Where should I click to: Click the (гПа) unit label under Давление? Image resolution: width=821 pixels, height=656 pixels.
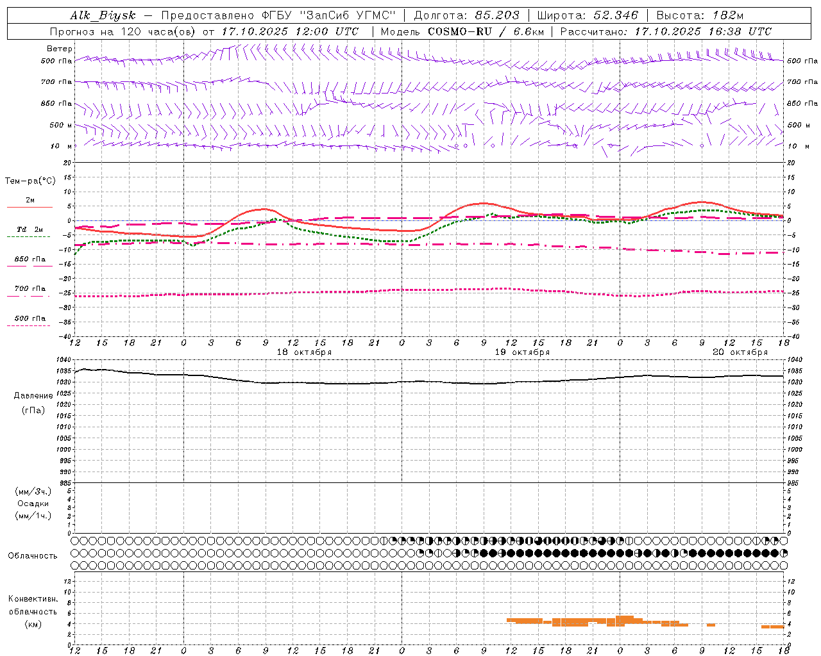coord(33,411)
